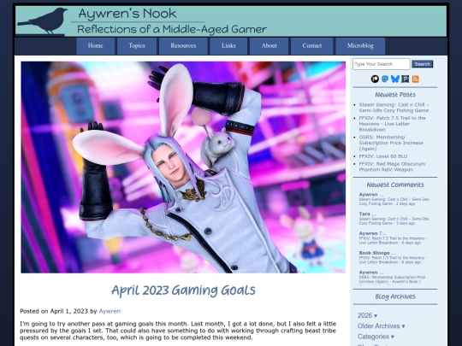Click the Search button
The image size is (462, 346).
point(423,64)
